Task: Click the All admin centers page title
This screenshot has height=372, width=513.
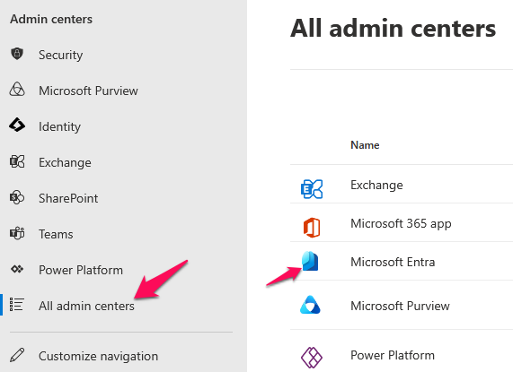Action: [393, 29]
